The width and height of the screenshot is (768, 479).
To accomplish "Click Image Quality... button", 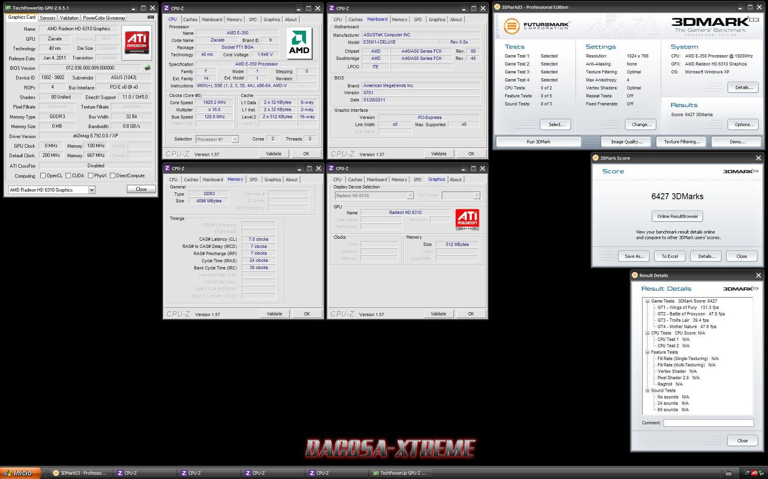I will click(627, 142).
